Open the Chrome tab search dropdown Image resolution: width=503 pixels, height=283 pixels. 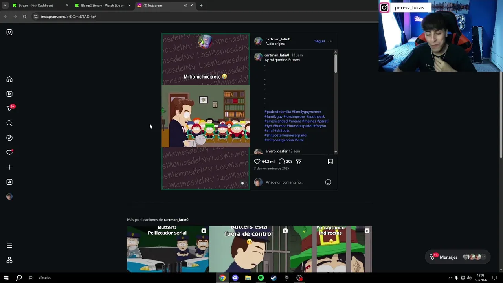point(5,6)
